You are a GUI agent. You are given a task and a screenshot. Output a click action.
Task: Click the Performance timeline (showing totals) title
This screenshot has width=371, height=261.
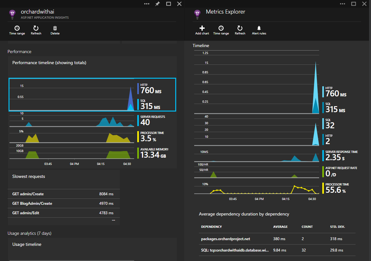click(x=49, y=63)
